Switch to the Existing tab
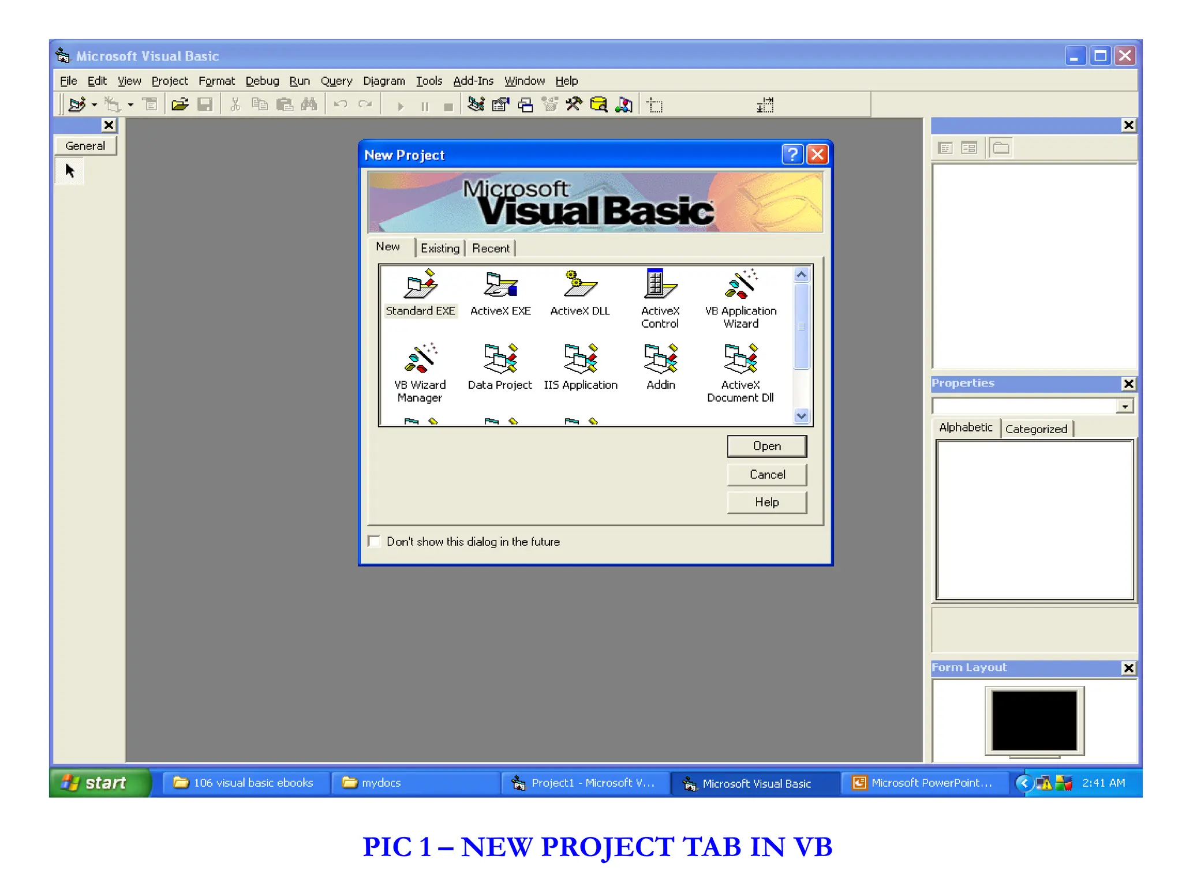The height and width of the screenshot is (886, 1182). 440,249
